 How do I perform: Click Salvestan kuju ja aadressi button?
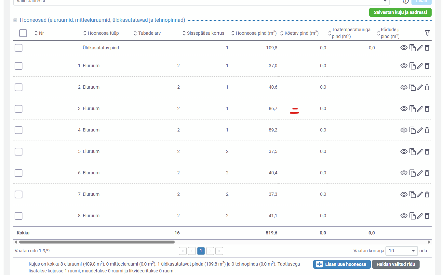tap(400, 12)
